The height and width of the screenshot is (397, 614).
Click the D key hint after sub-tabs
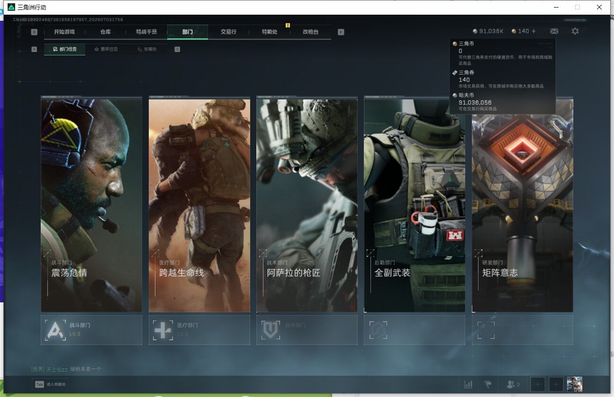click(x=177, y=49)
